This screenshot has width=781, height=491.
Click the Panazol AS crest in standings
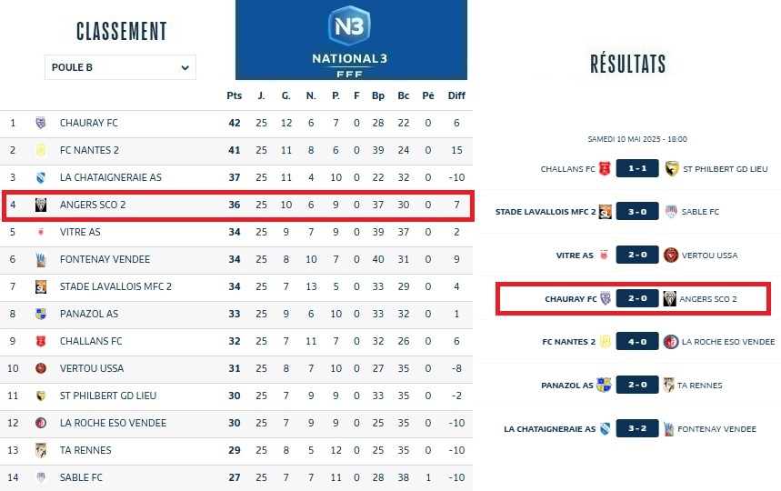[41, 314]
